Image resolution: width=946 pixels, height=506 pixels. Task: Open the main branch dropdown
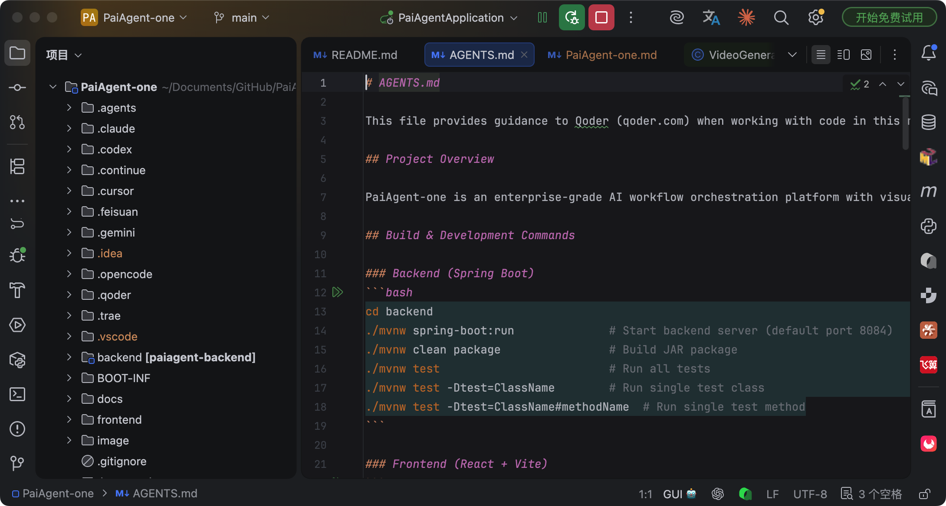pos(242,18)
